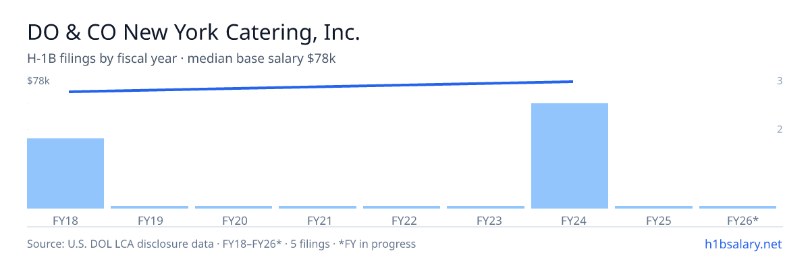Click the FY18 axis label
This screenshot has height=270, width=810.
(65, 220)
